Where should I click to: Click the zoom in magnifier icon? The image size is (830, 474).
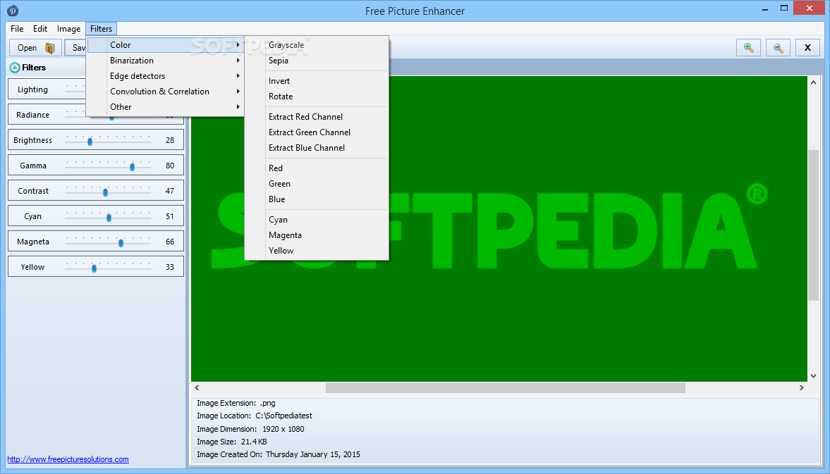coord(748,48)
